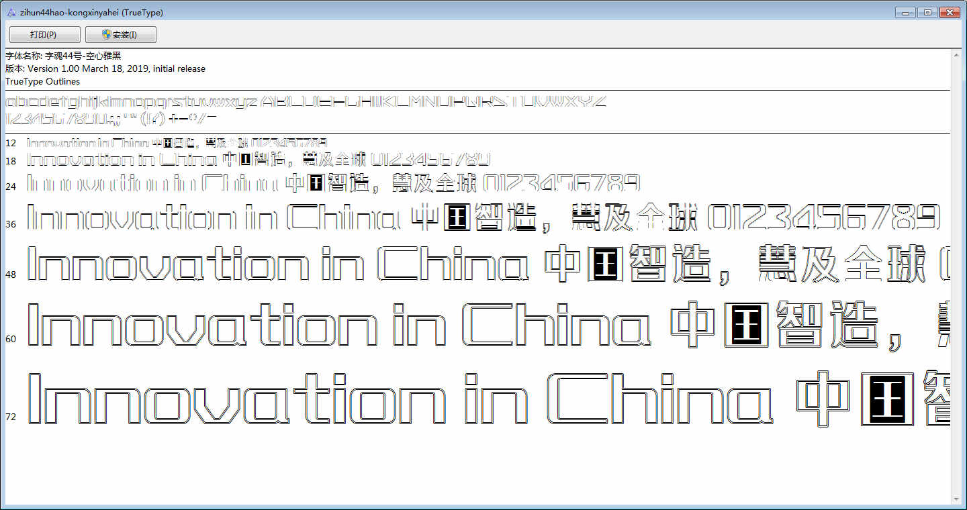Minimize the font viewer window

[x=906, y=12]
